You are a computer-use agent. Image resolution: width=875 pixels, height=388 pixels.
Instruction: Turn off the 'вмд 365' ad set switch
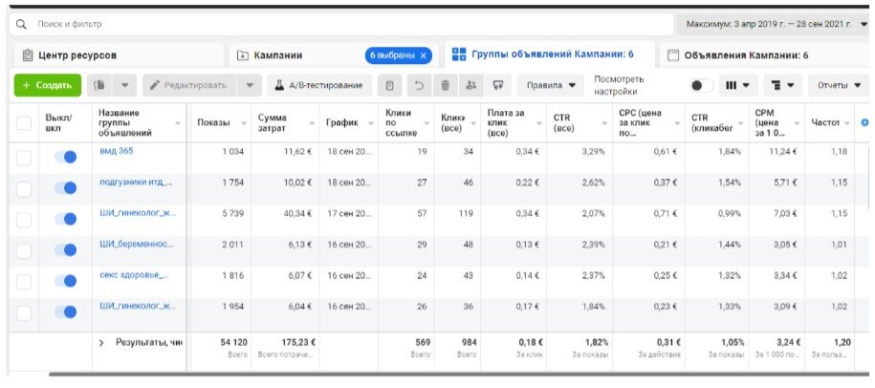click(x=66, y=157)
